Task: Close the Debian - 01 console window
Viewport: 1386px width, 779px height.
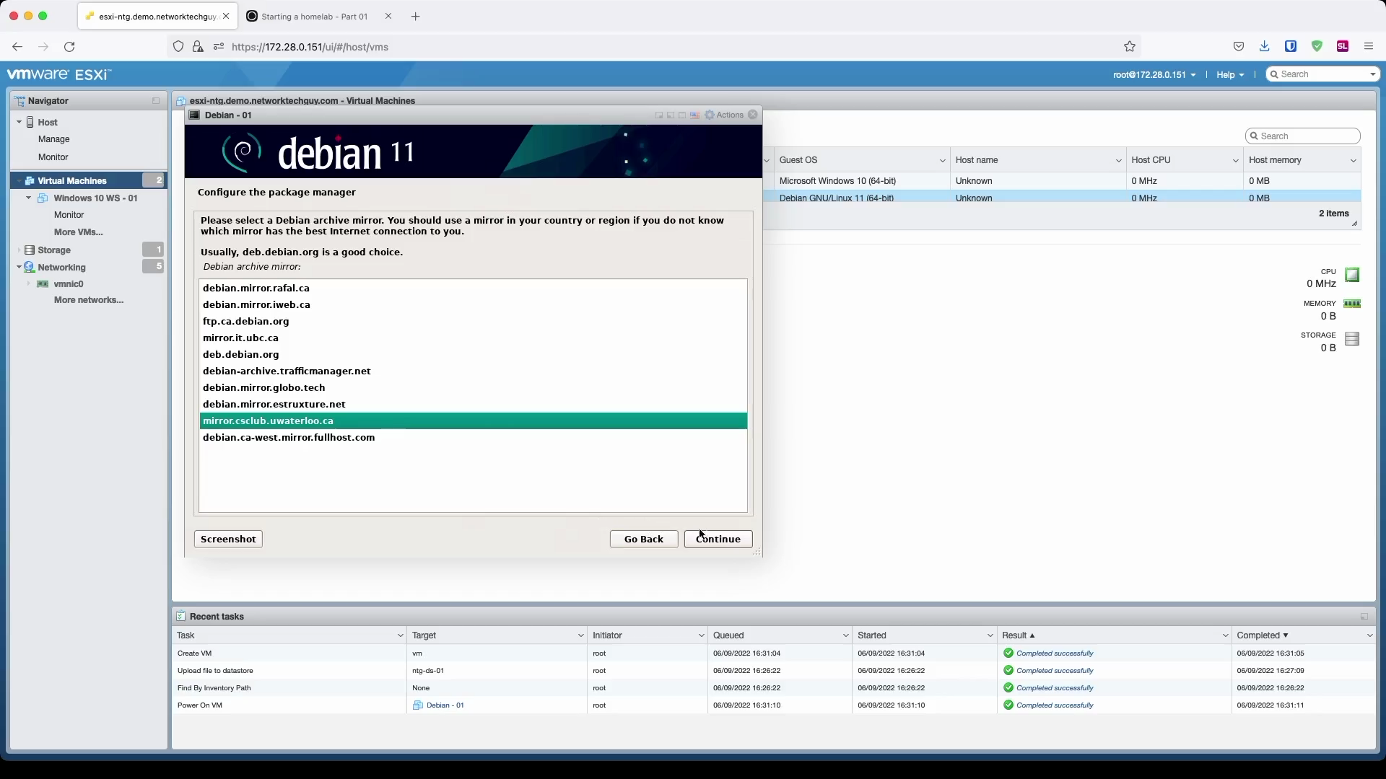Action: [753, 115]
